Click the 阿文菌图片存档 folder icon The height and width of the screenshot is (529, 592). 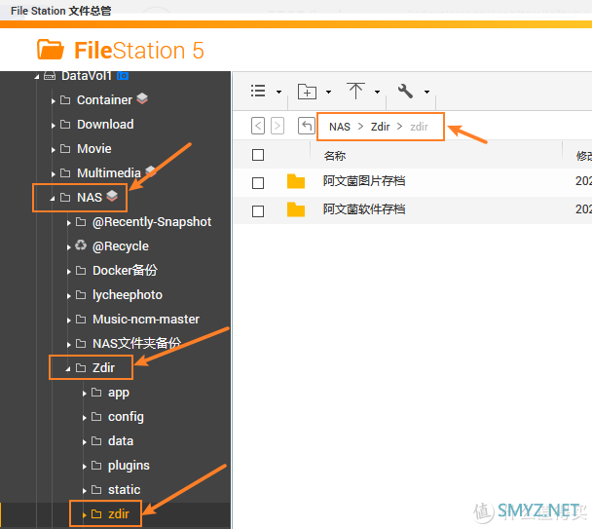pos(296,181)
